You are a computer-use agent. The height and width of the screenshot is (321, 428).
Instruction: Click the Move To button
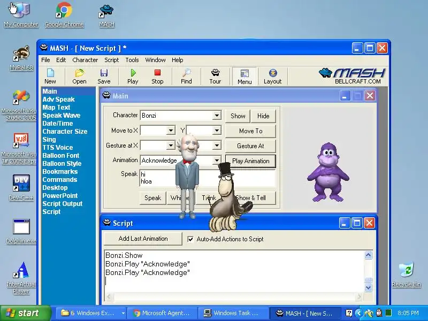point(250,131)
